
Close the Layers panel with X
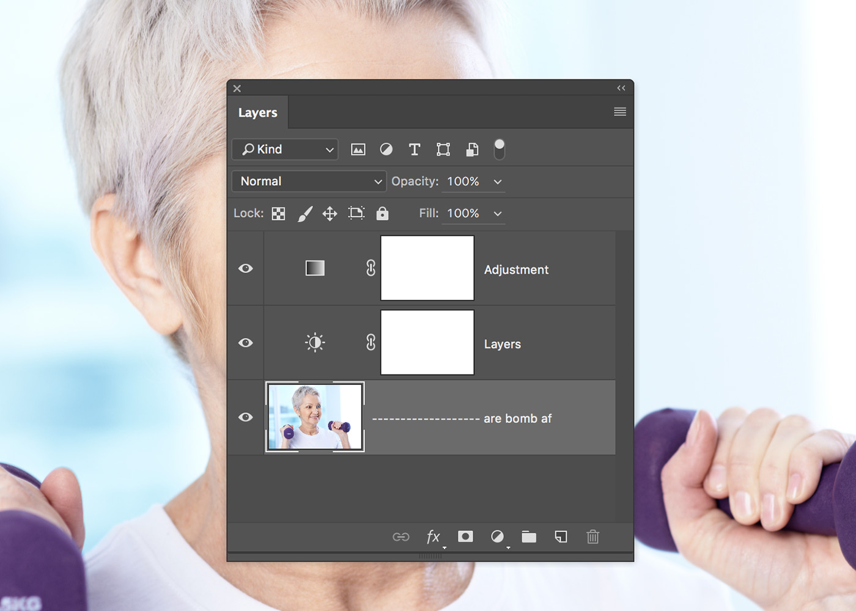(x=237, y=89)
